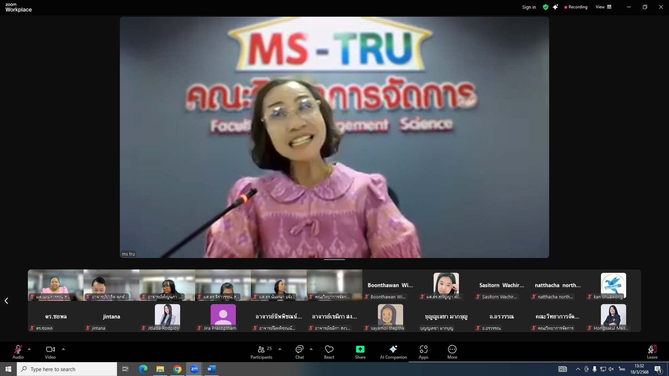Click the Sign in link
669x376 pixels.
tap(529, 7)
